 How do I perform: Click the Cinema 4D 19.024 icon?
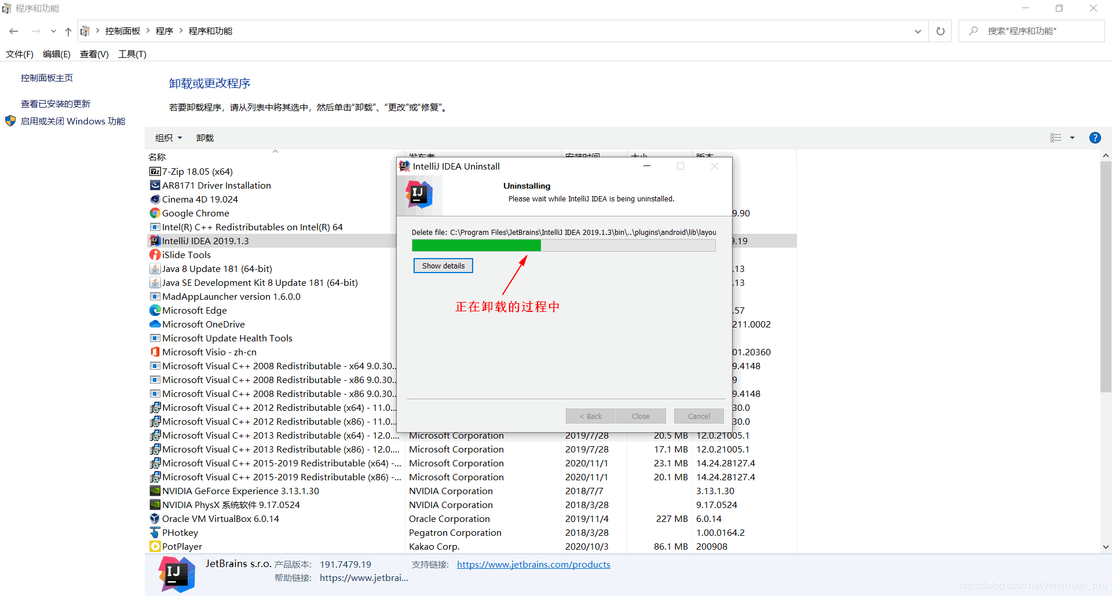coord(155,199)
